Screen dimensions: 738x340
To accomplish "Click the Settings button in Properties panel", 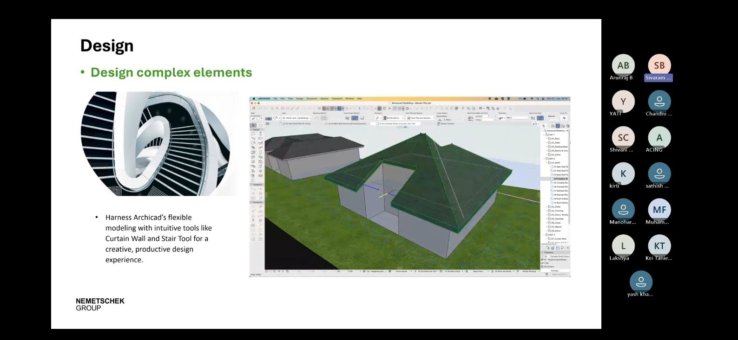I will pos(555,270).
